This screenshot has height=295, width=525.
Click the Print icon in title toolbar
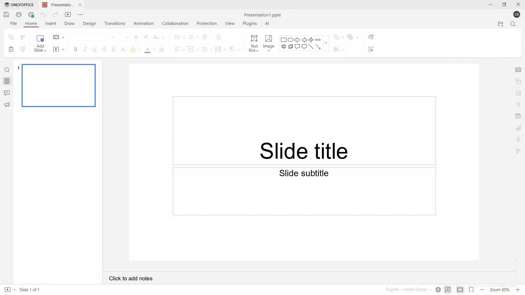coord(19,15)
